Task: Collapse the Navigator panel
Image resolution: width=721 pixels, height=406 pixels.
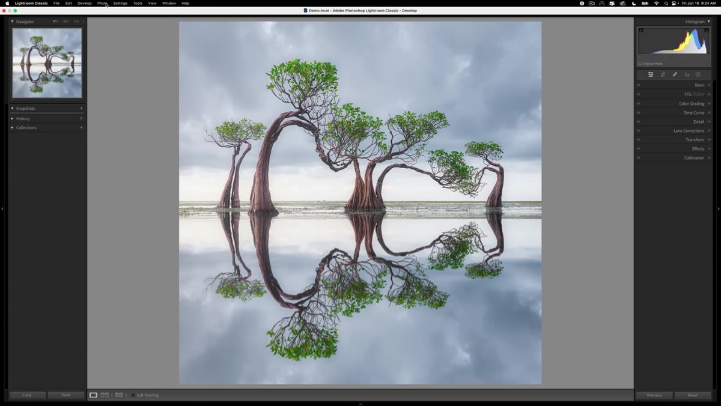Action: pos(12,22)
